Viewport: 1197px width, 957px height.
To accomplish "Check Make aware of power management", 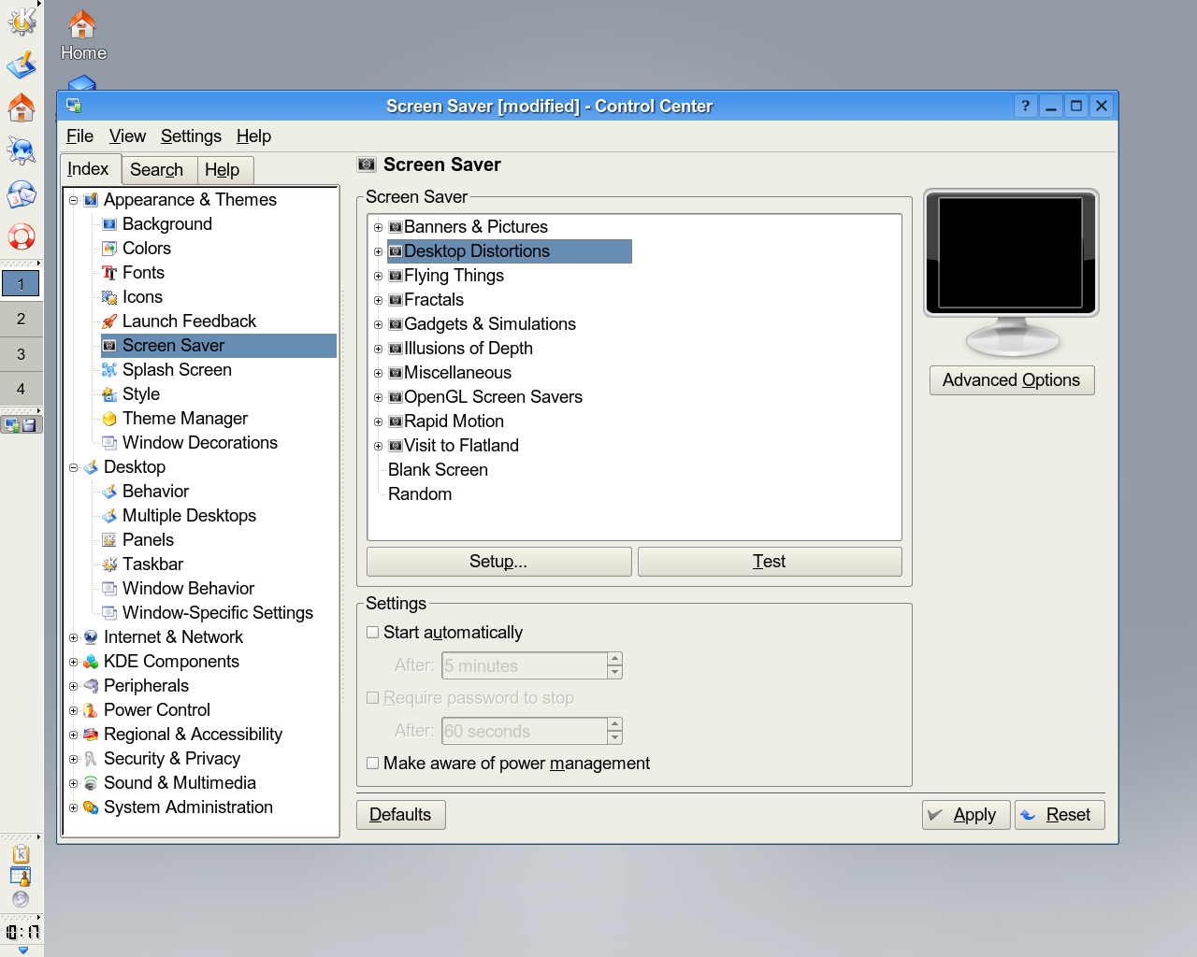I will [373, 764].
